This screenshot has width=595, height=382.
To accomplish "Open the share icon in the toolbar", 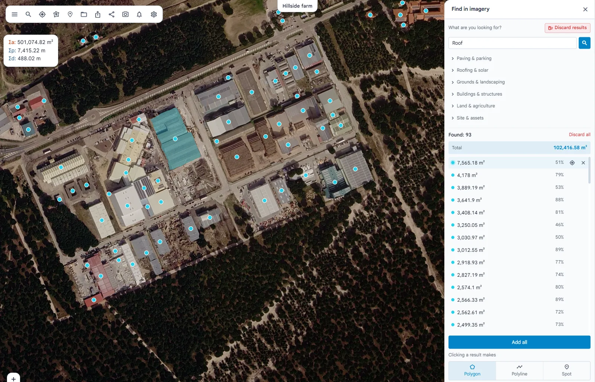I will click(112, 15).
